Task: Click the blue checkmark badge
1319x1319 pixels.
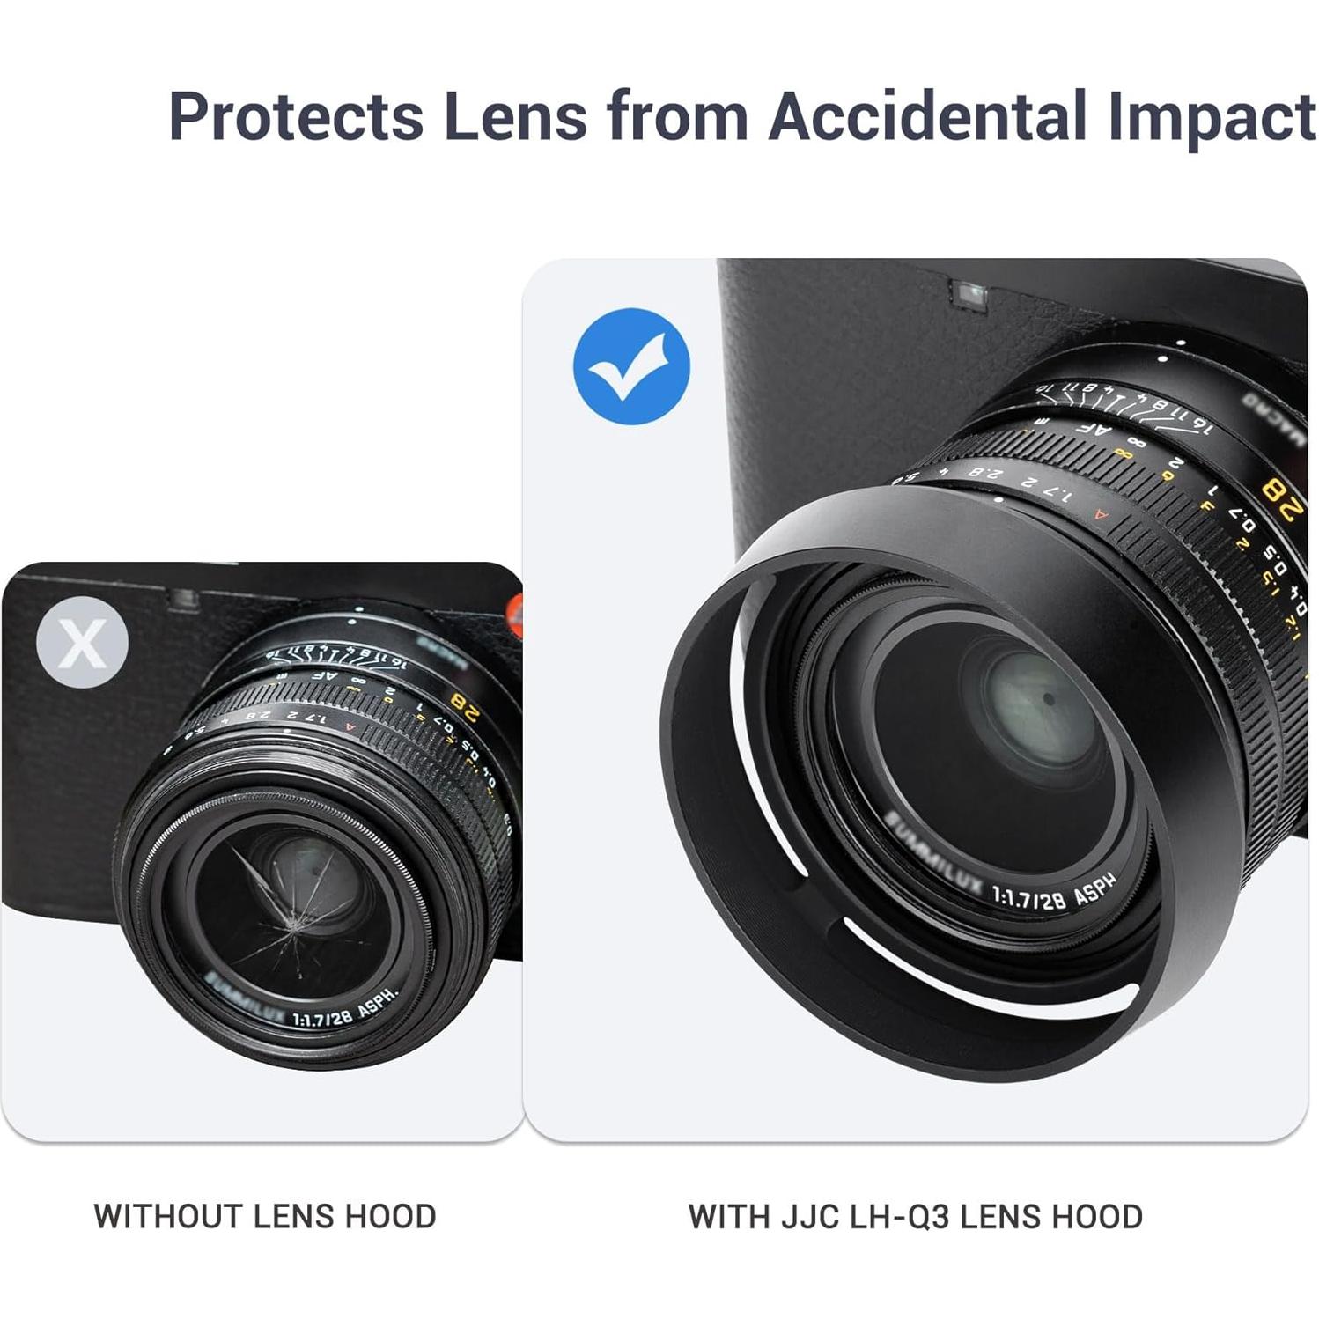Action: tap(631, 366)
